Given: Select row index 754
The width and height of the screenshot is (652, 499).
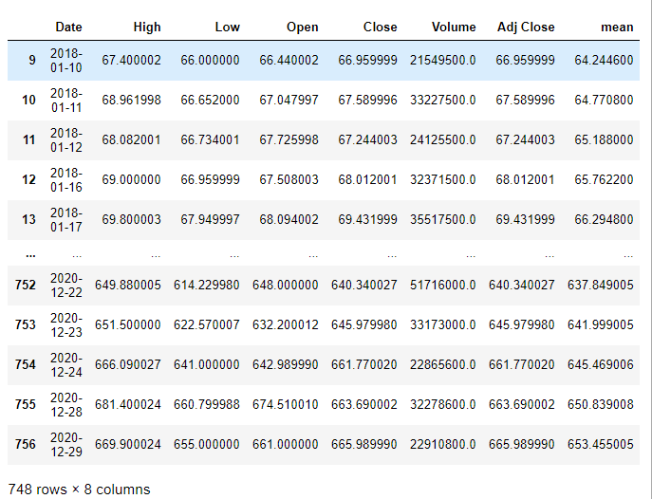Looking at the screenshot, I should [26, 365].
